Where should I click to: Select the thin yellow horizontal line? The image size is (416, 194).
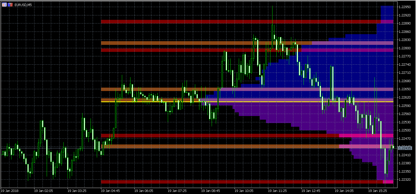(235, 101)
